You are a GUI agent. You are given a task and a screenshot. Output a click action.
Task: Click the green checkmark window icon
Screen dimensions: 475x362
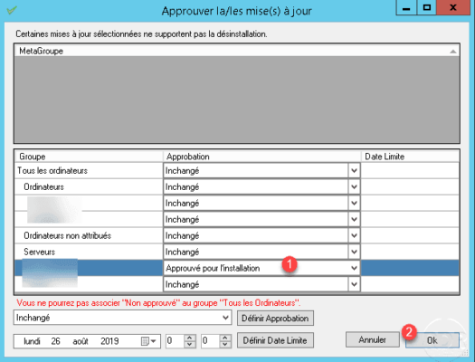tap(12, 10)
